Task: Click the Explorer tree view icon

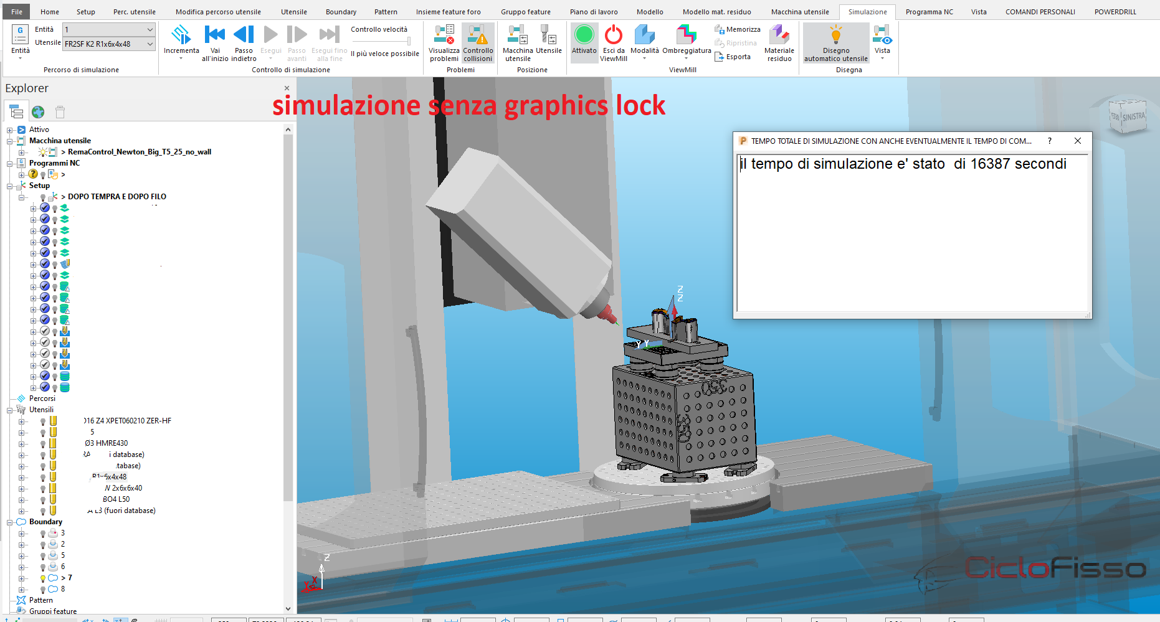Action: point(16,111)
